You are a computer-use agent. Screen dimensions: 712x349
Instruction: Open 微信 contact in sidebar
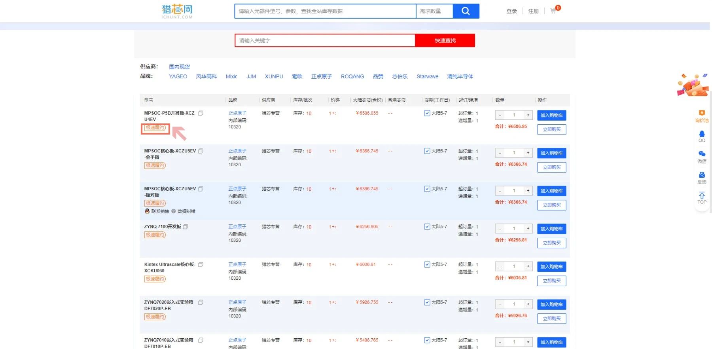[702, 157]
